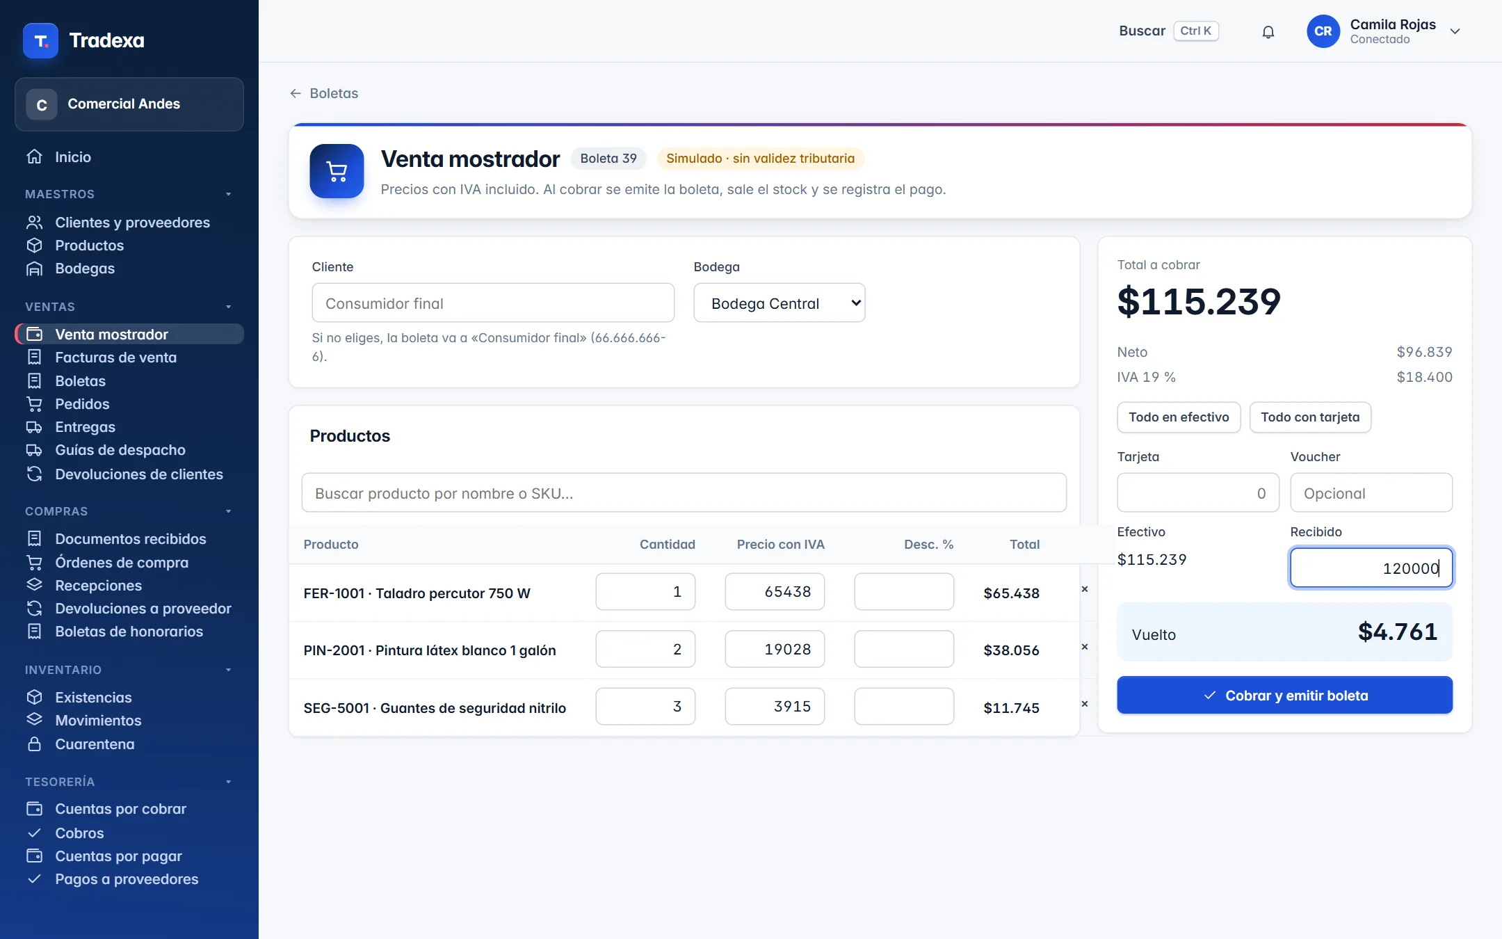Click the notifications bell icon
This screenshot has height=939, width=1502.
coord(1268,31)
